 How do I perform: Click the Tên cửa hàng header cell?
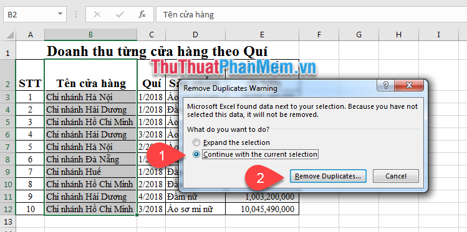tap(91, 75)
